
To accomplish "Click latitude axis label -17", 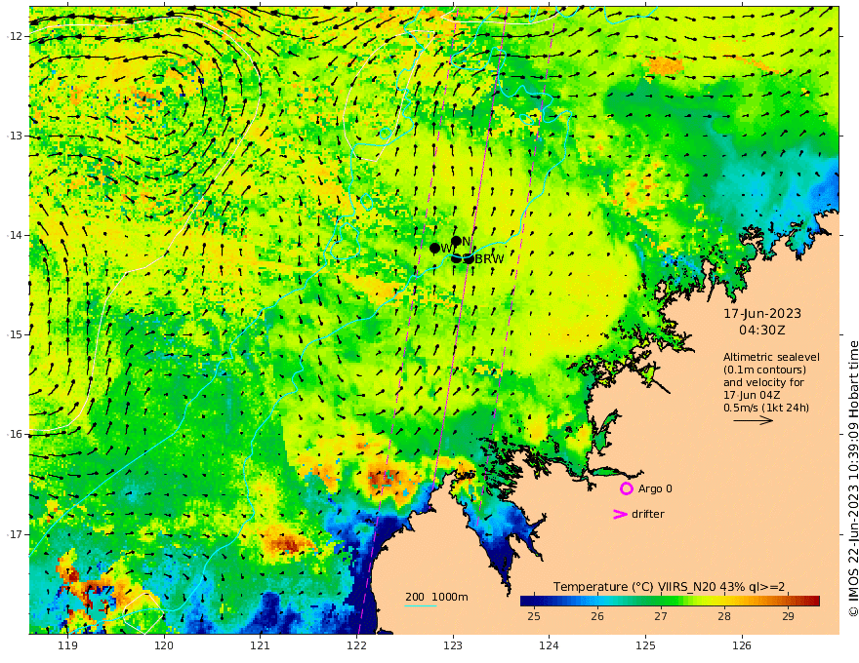I will pyautogui.click(x=15, y=534).
